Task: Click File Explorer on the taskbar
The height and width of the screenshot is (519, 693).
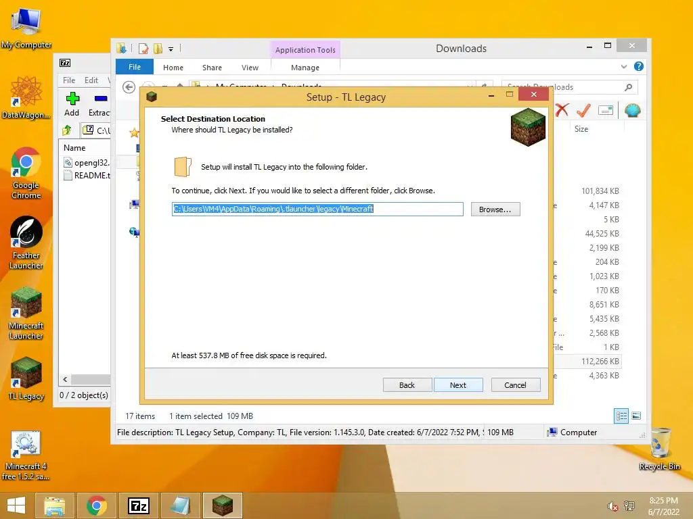Action: click(55, 505)
